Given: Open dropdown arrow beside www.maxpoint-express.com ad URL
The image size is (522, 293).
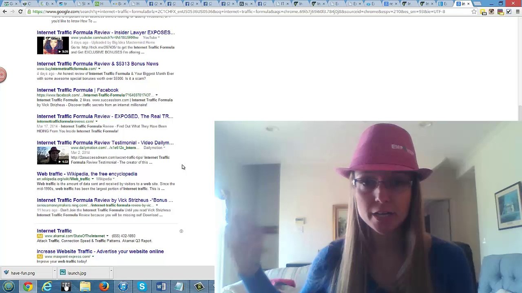Looking at the screenshot, I should 93,257.
